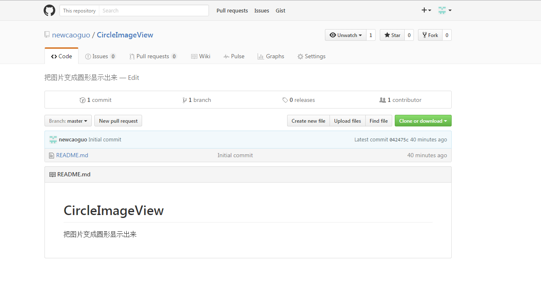Click Pull requests in the top navigation
The width and height of the screenshot is (541, 282).
pyautogui.click(x=232, y=11)
